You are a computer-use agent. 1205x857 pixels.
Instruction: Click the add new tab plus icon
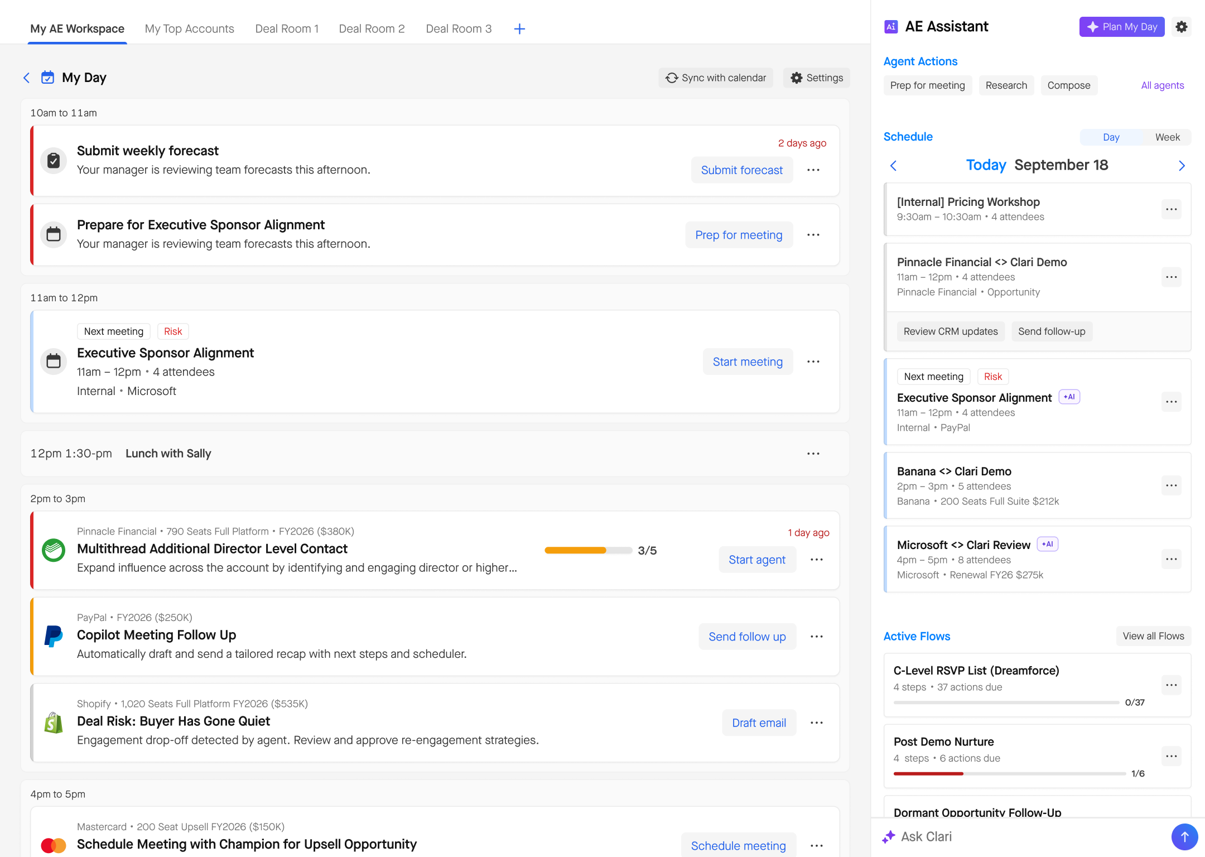519,29
